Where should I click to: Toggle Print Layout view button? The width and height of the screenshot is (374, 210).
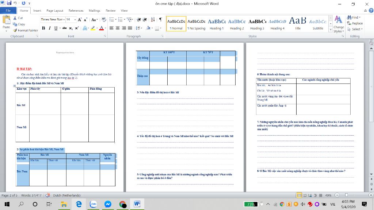click(299, 195)
